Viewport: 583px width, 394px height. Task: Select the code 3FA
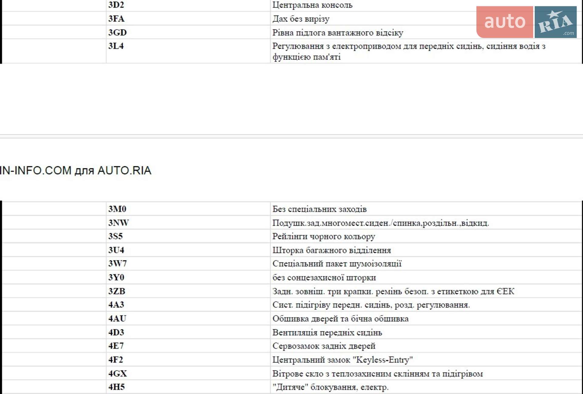pos(116,19)
